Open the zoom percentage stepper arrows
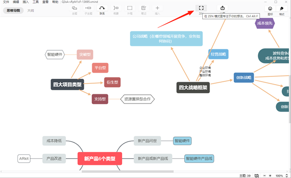 pos(287,176)
